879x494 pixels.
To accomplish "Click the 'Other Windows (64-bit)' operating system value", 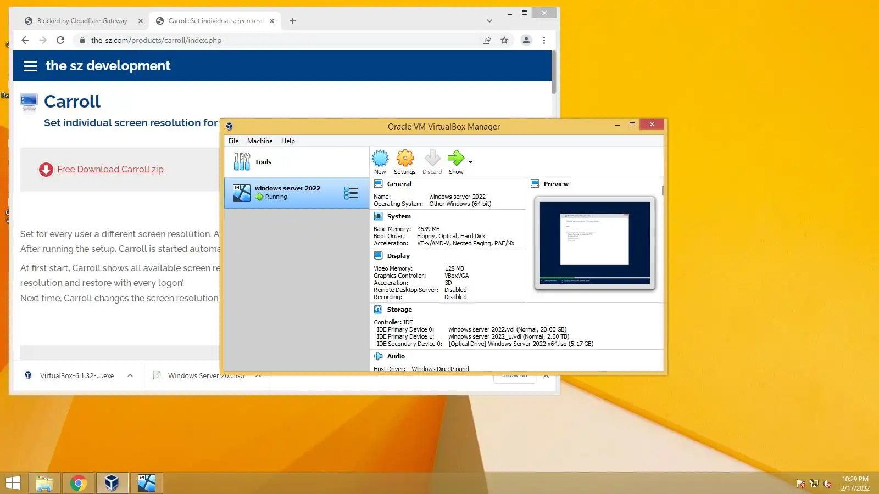I will click(460, 204).
